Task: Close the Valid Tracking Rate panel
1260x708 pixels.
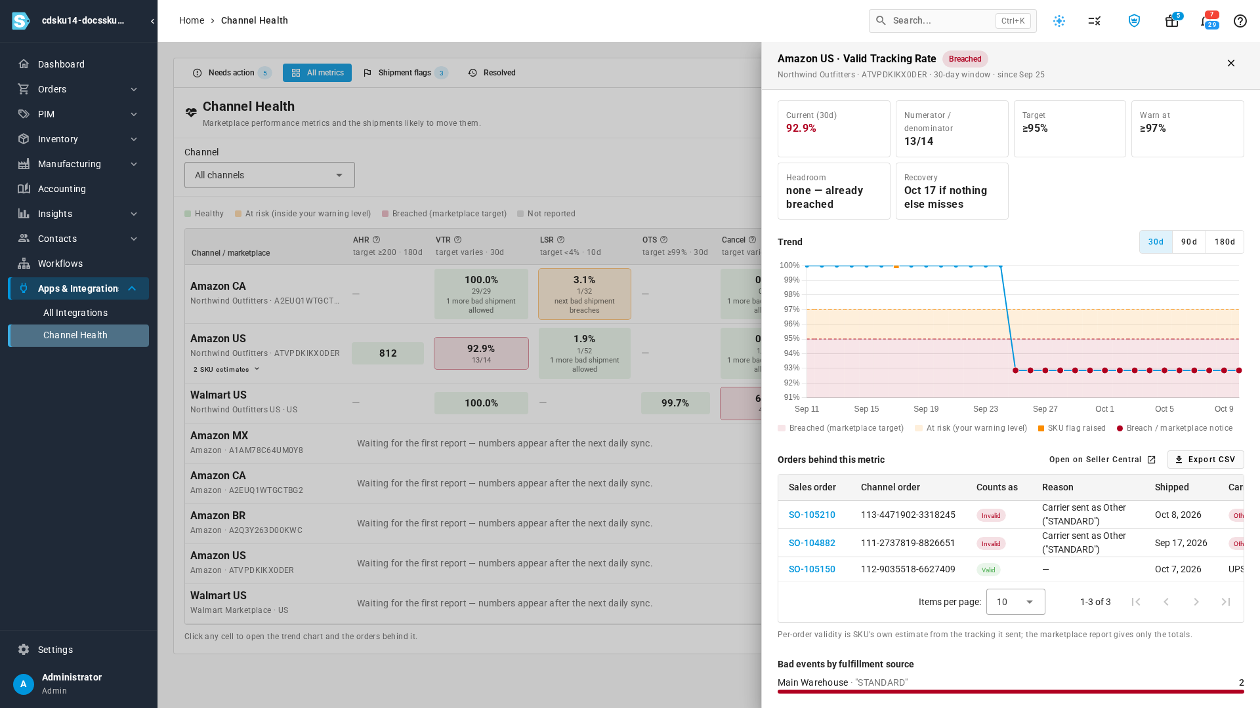Action: [x=1231, y=63]
